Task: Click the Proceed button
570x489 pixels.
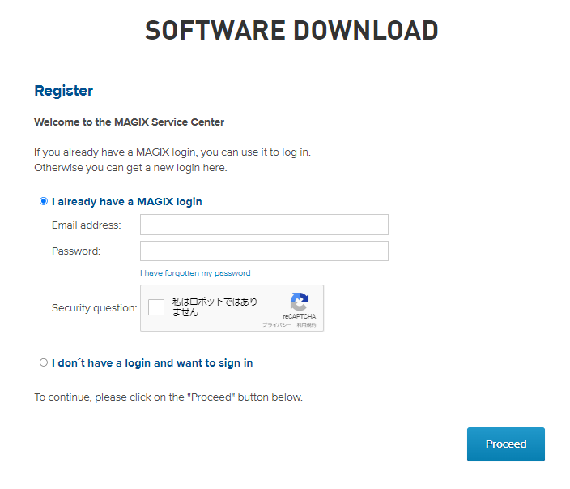Action: click(506, 444)
